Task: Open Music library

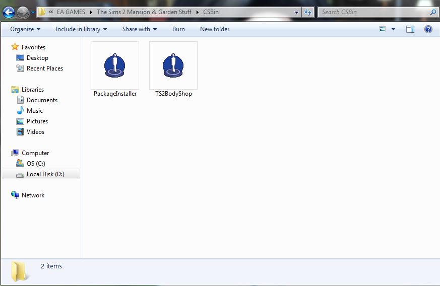Action: 34,111
